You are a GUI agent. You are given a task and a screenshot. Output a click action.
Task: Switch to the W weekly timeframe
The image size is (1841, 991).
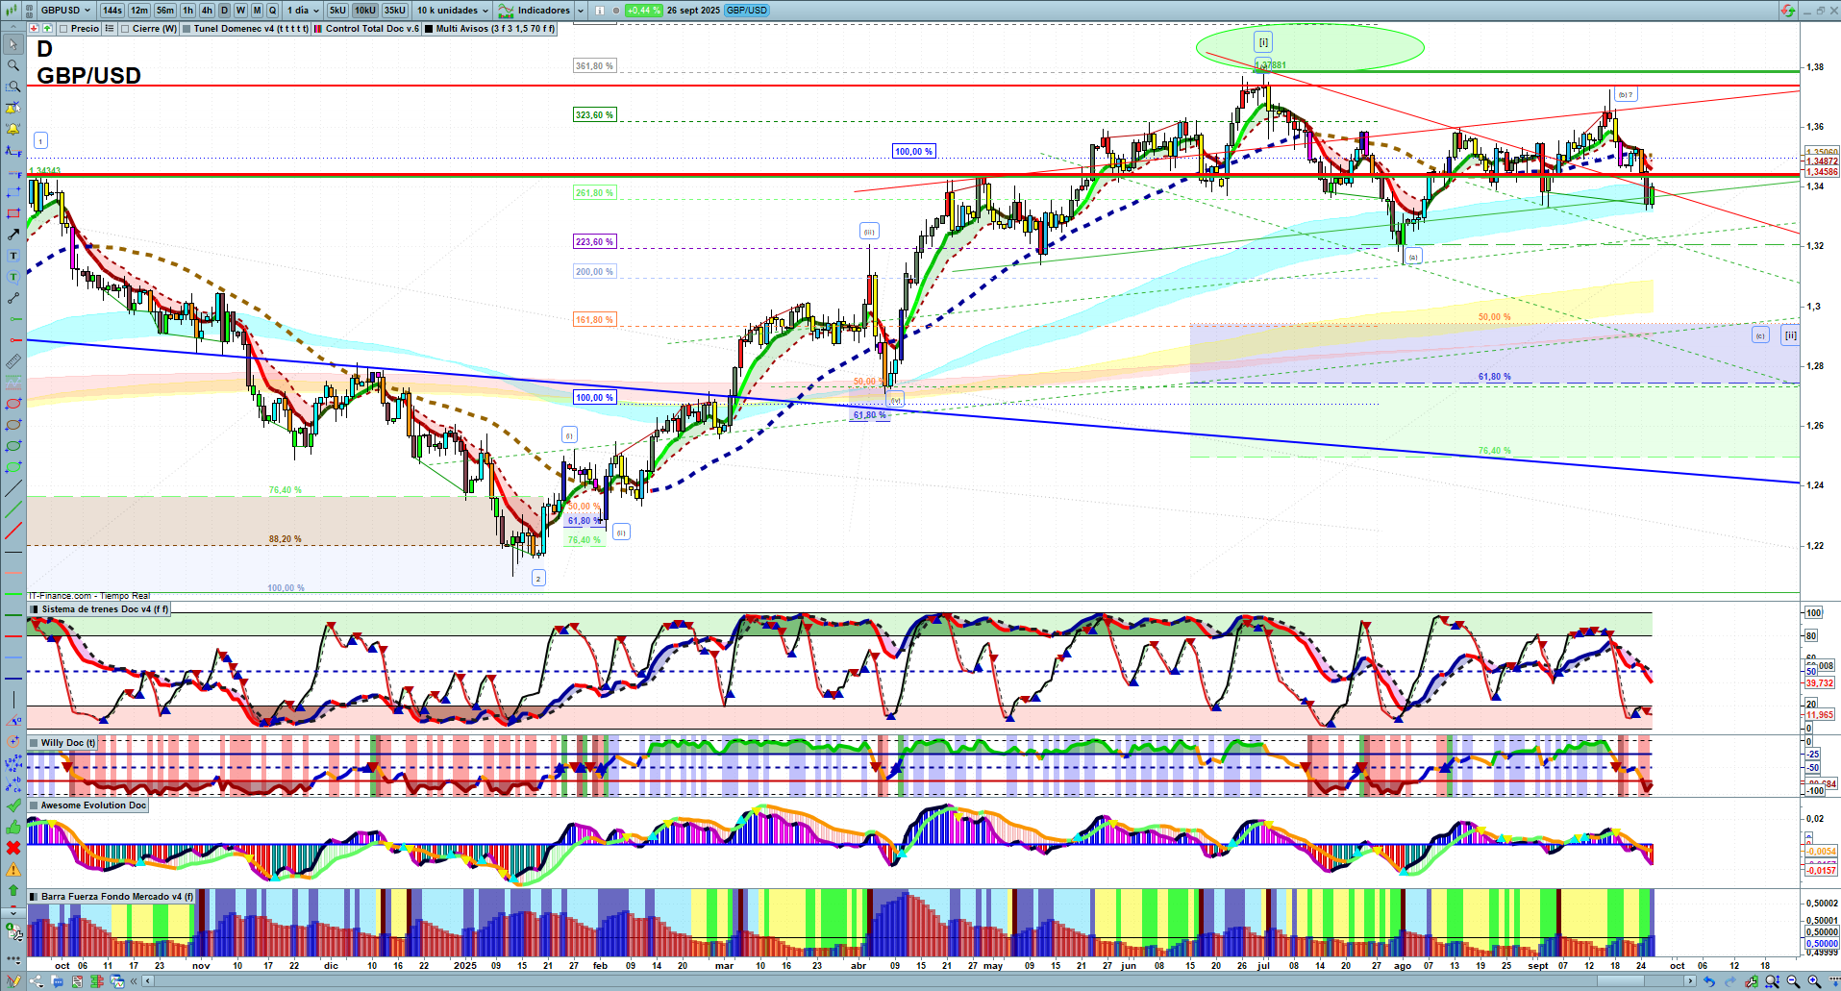point(240,11)
